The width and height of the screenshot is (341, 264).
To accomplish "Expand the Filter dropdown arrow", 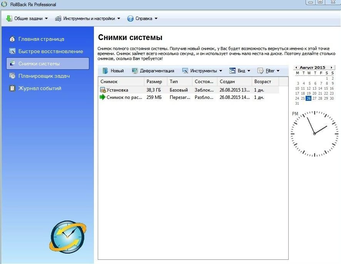I will [278, 71].
